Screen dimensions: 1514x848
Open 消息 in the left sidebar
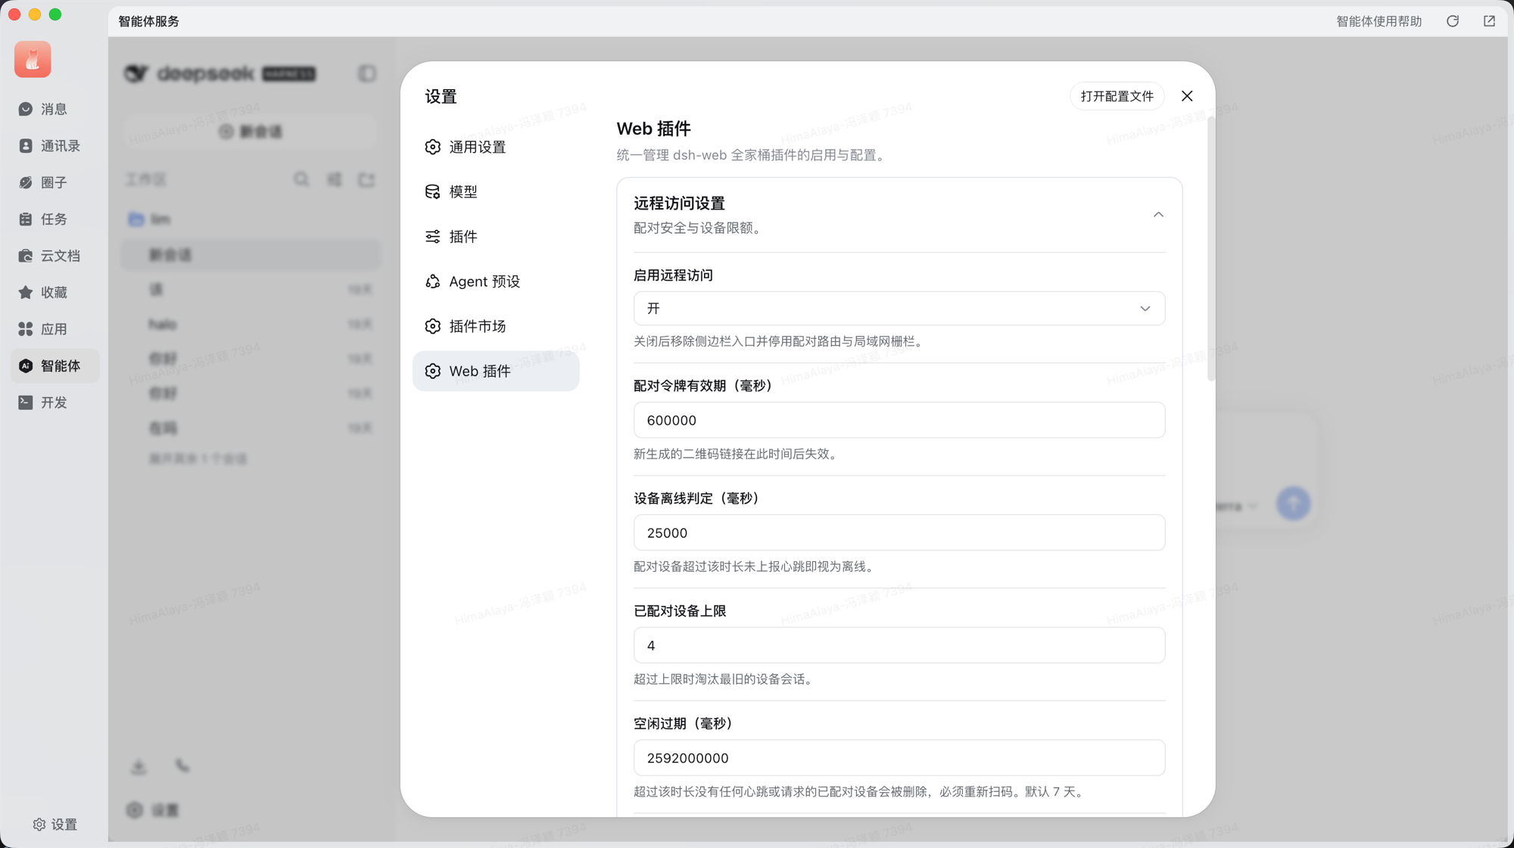(54, 109)
